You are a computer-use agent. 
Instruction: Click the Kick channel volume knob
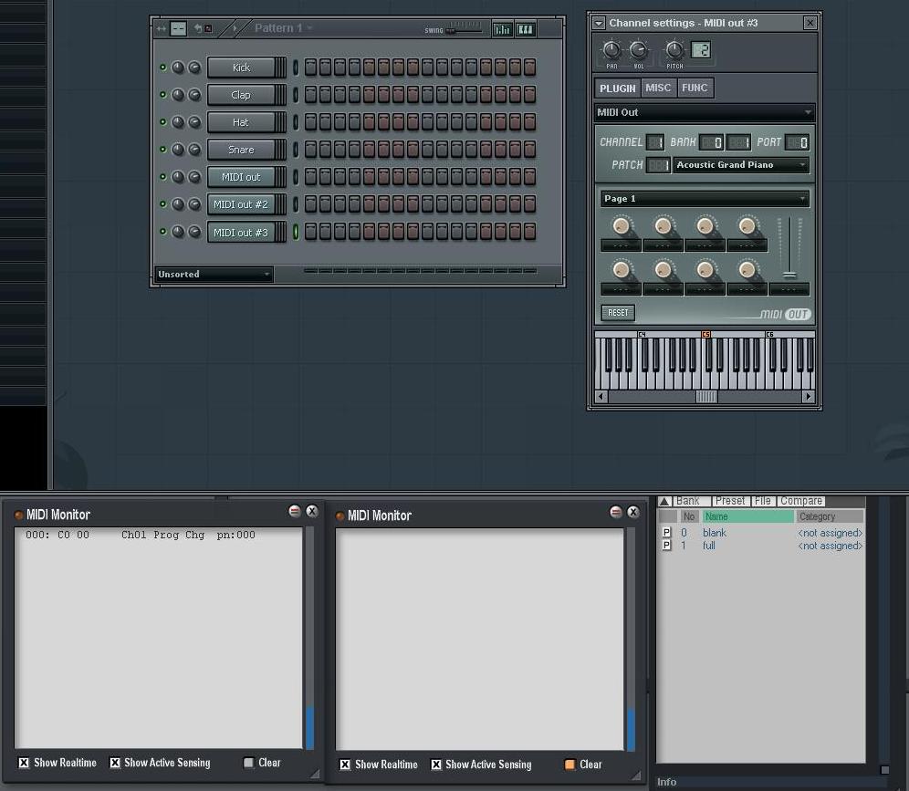click(194, 68)
